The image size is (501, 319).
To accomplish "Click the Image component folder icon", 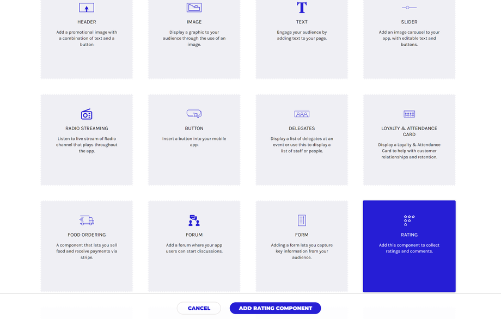I will pyautogui.click(x=194, y=7).
